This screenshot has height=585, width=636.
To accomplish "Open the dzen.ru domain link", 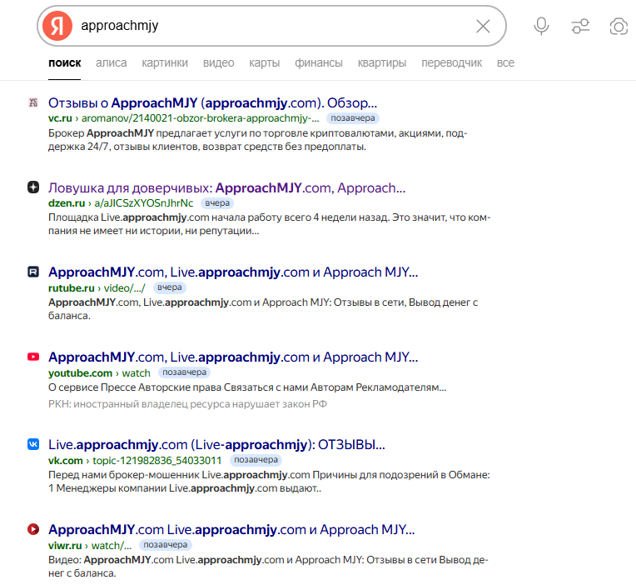I will pos(67,203).
